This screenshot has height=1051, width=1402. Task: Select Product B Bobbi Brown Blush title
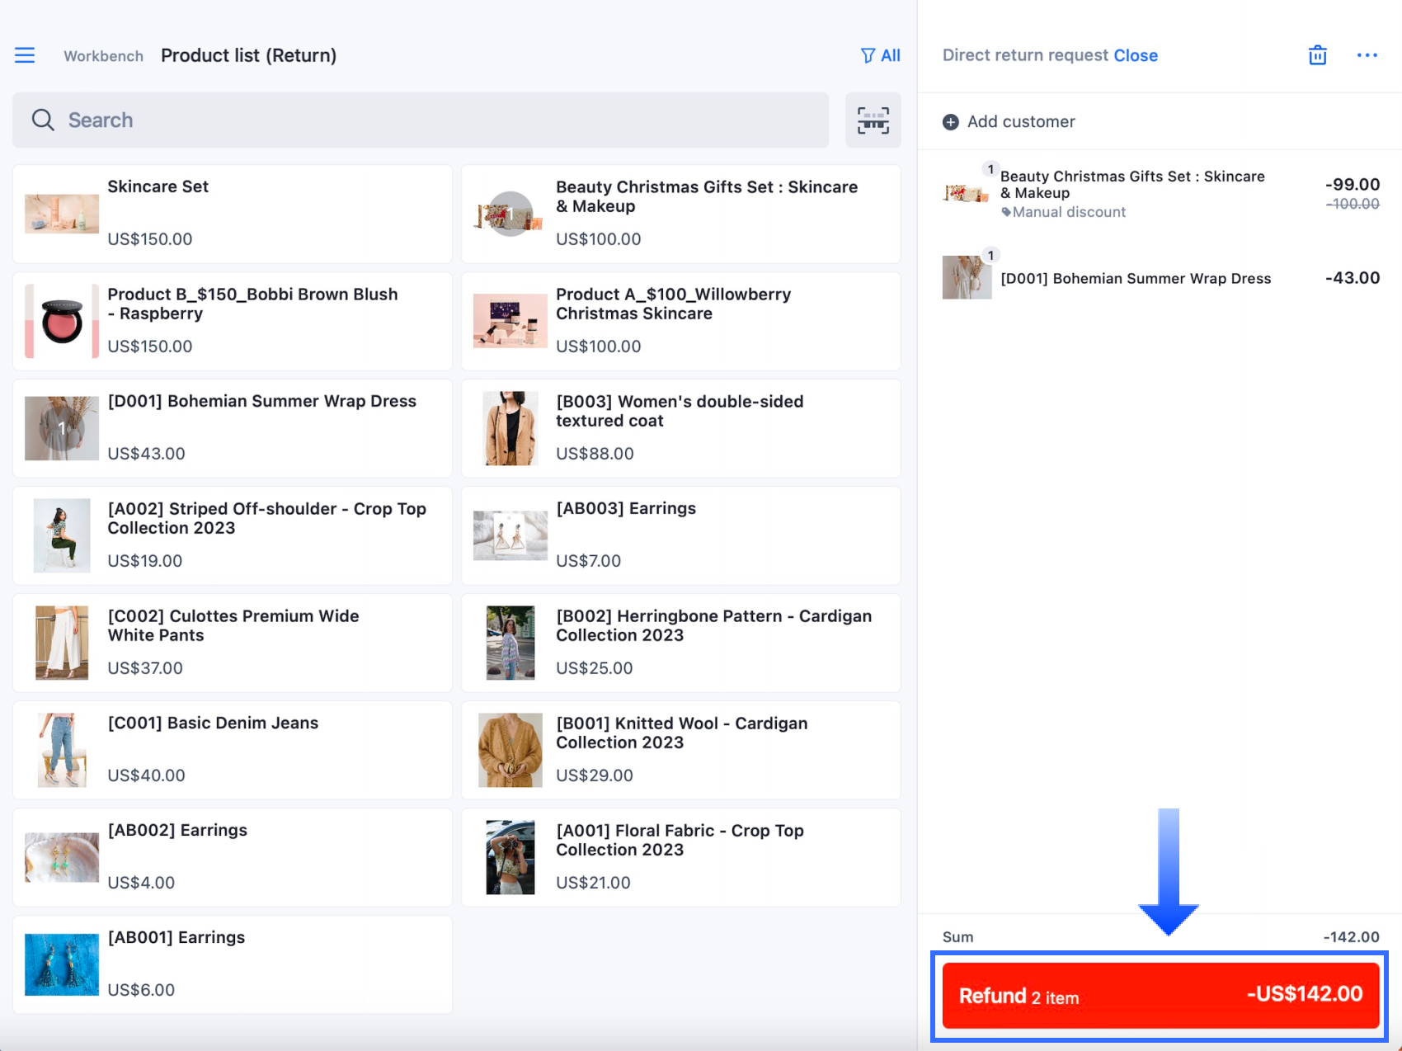(252, 304)
